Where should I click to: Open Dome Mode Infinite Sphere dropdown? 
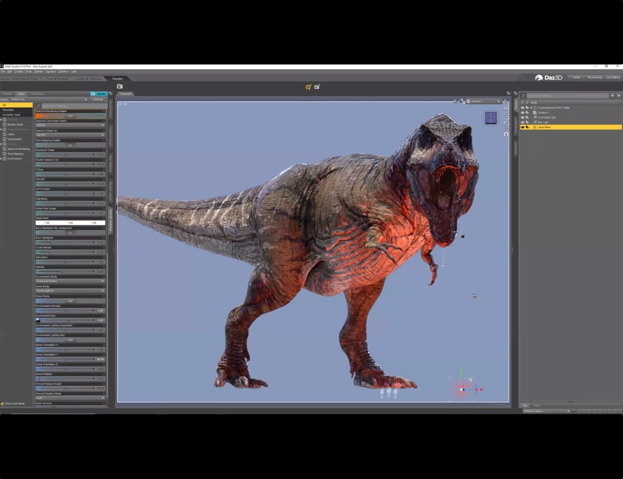pyautogui.click(x=70, y=291)
